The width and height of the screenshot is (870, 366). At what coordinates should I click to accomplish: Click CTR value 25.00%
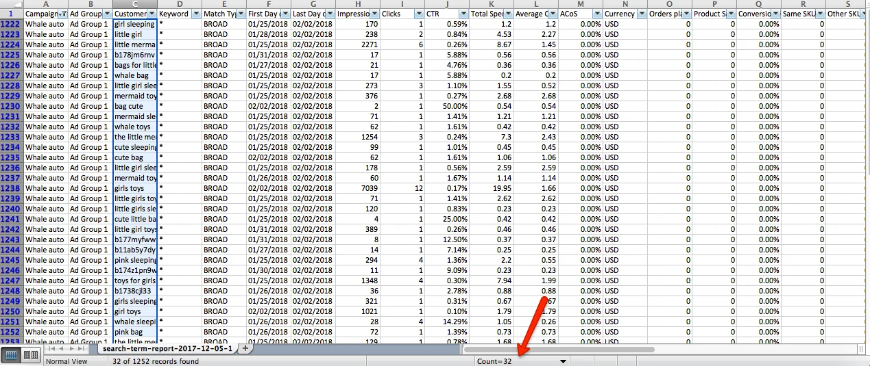point(447,219)
